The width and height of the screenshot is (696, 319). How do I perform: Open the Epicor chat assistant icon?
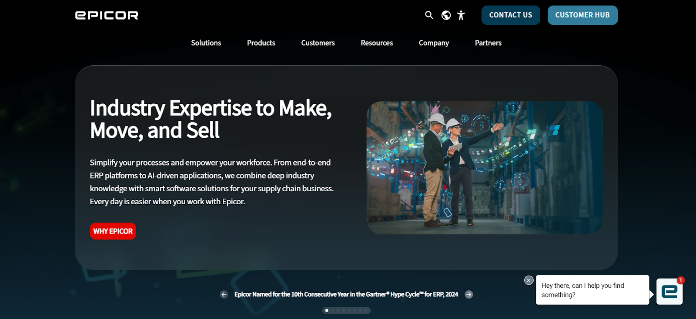pos(669,291)
